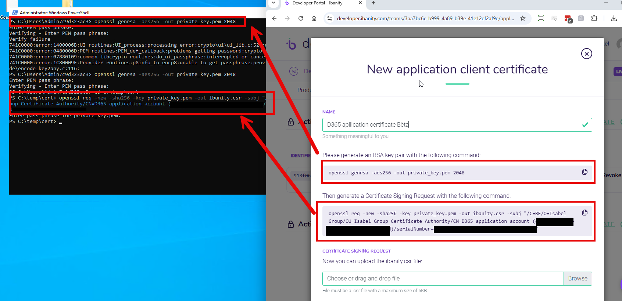This screenshot has width=622, height=301.
Task: Click the 'Verify failure' line in PowerShell
Action: coord(30,39)
